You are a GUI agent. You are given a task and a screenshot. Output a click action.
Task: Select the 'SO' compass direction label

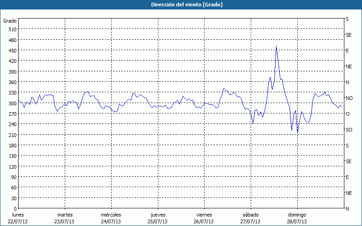click(x=349, y=130)
